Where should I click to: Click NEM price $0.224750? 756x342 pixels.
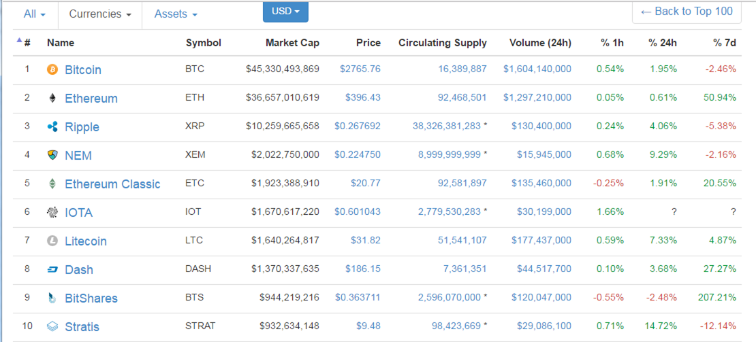358,155
